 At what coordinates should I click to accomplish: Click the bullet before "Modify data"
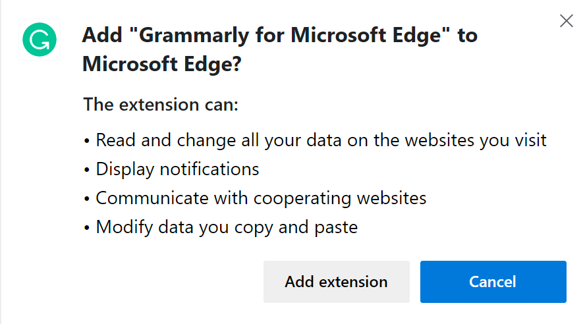coord(87,229)
